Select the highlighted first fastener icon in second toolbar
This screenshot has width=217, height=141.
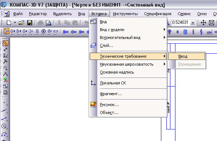tap(6, 31)
